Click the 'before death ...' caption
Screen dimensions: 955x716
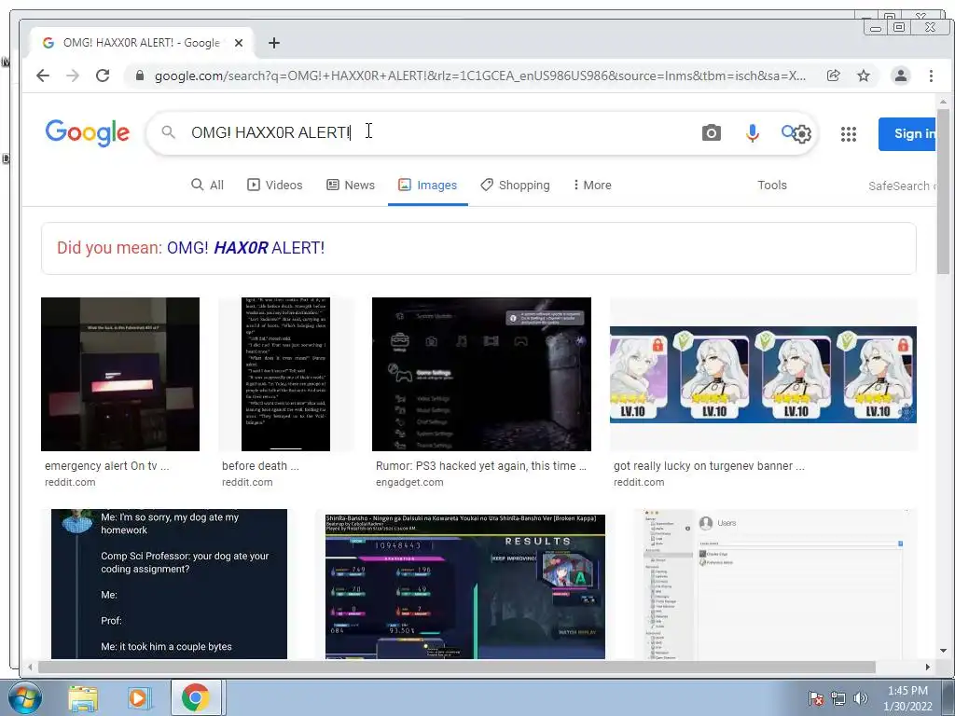pyautogui.click(x=260, y=466)
